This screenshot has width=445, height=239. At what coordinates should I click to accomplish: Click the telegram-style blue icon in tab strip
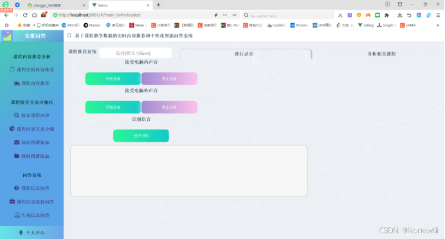point(17,5)
